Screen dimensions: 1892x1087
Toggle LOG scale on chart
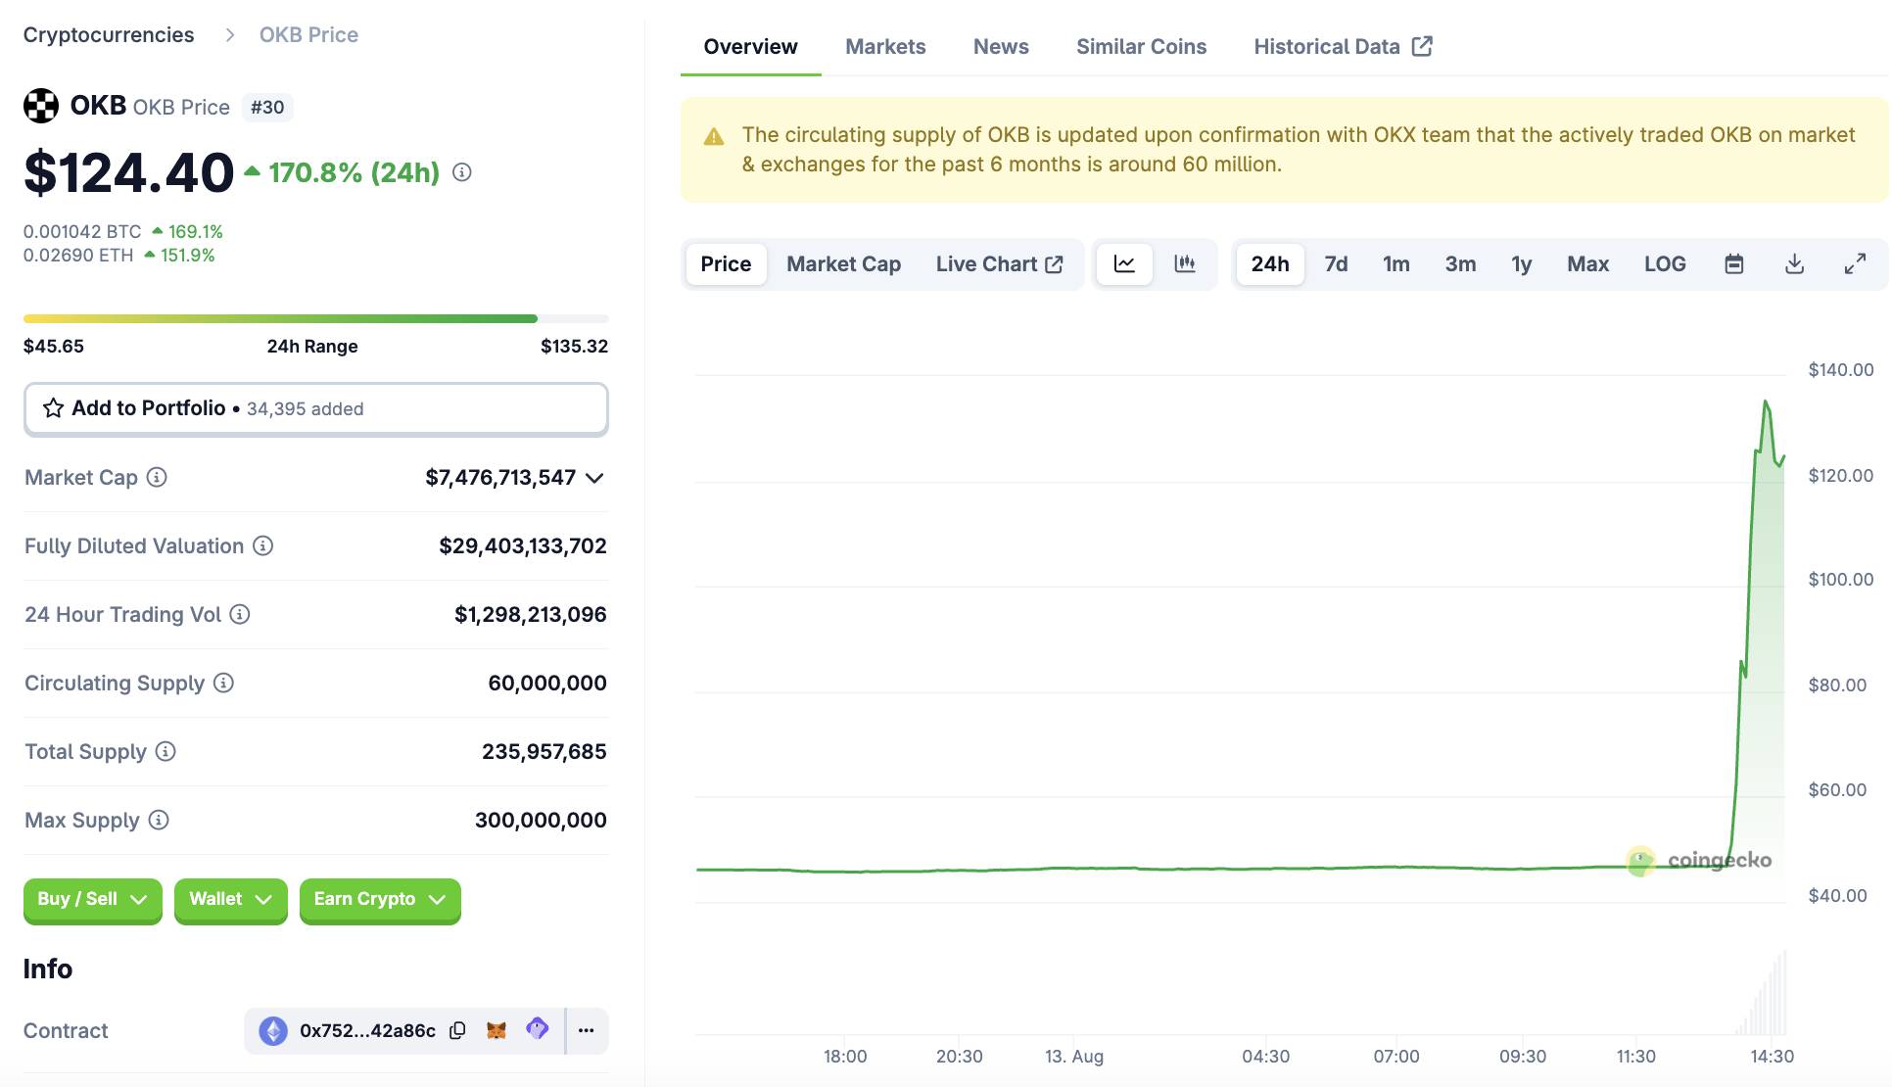pos(1665,264)
